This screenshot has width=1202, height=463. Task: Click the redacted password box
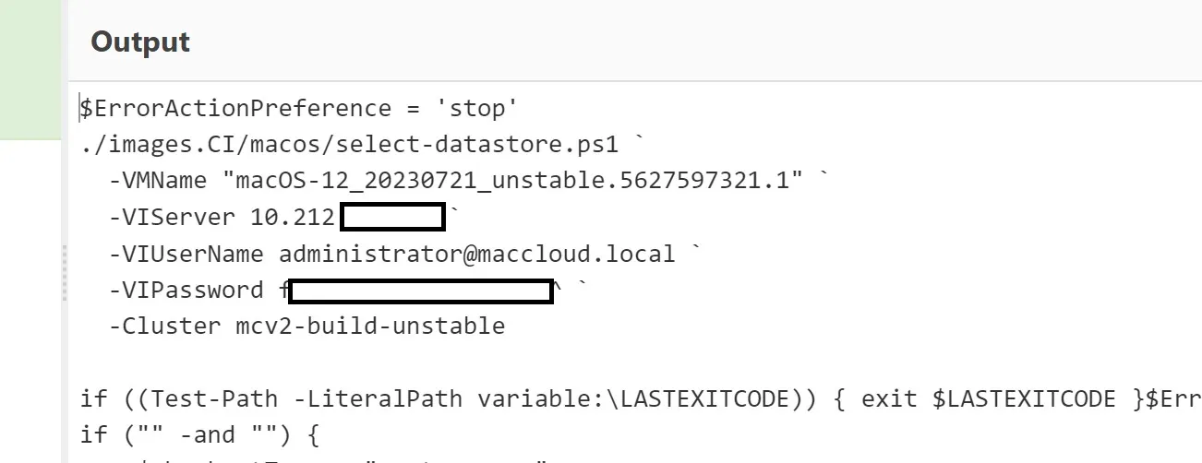tap(421, 291)
